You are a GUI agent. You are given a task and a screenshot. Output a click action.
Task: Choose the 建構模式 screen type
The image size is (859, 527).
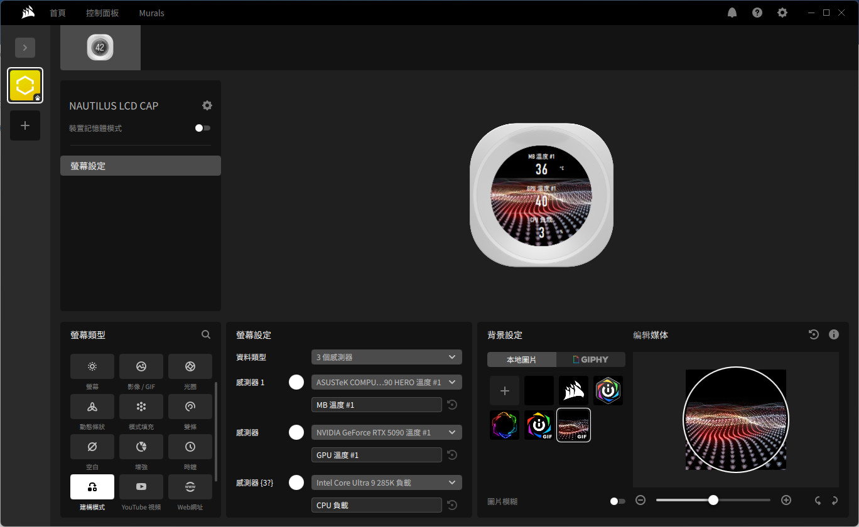click(92, 487)
